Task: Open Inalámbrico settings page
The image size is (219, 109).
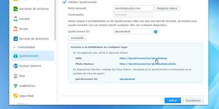Action: click(33, 86)
